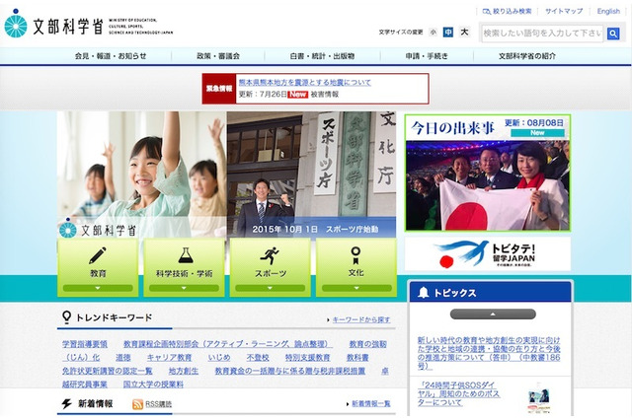
Task: Open the キャリア教育 keyword link
Action: [169, 358]
